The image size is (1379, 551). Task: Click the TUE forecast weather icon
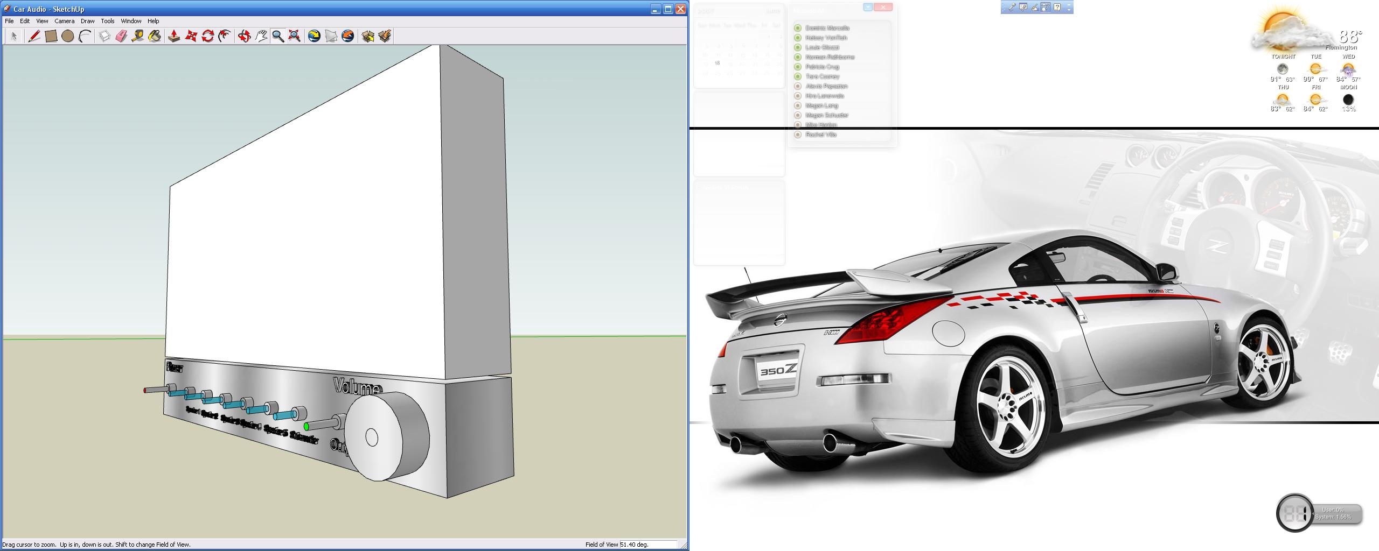coord(1315,69)
